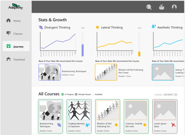Click the Lateral Thinking sun icon

pyautogui.click(x=98, y=27)
